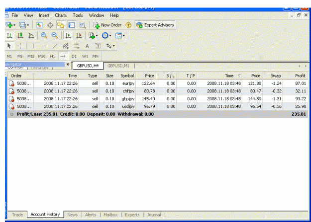Toggle chart Auto Scroll

(x=68, y=36)
